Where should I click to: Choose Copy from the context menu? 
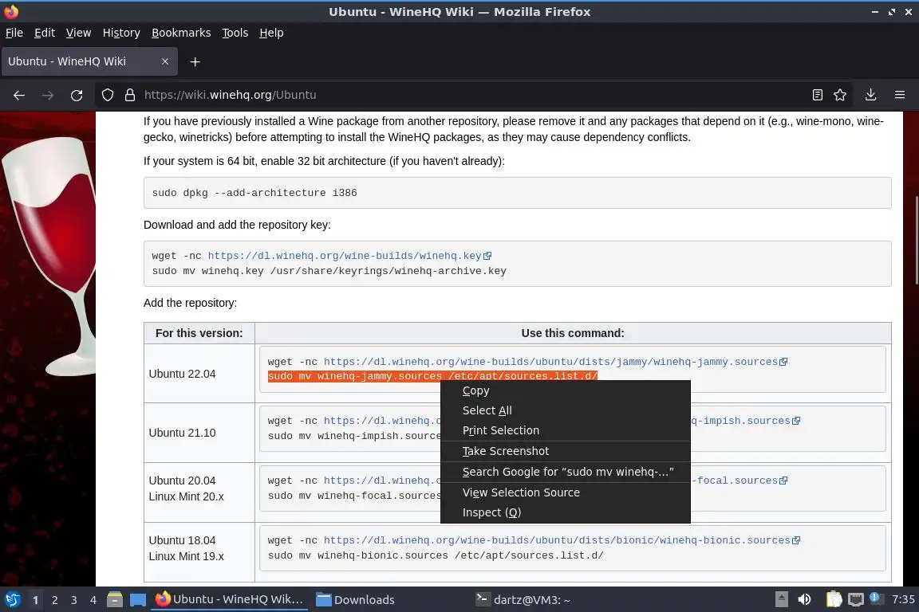565,390
